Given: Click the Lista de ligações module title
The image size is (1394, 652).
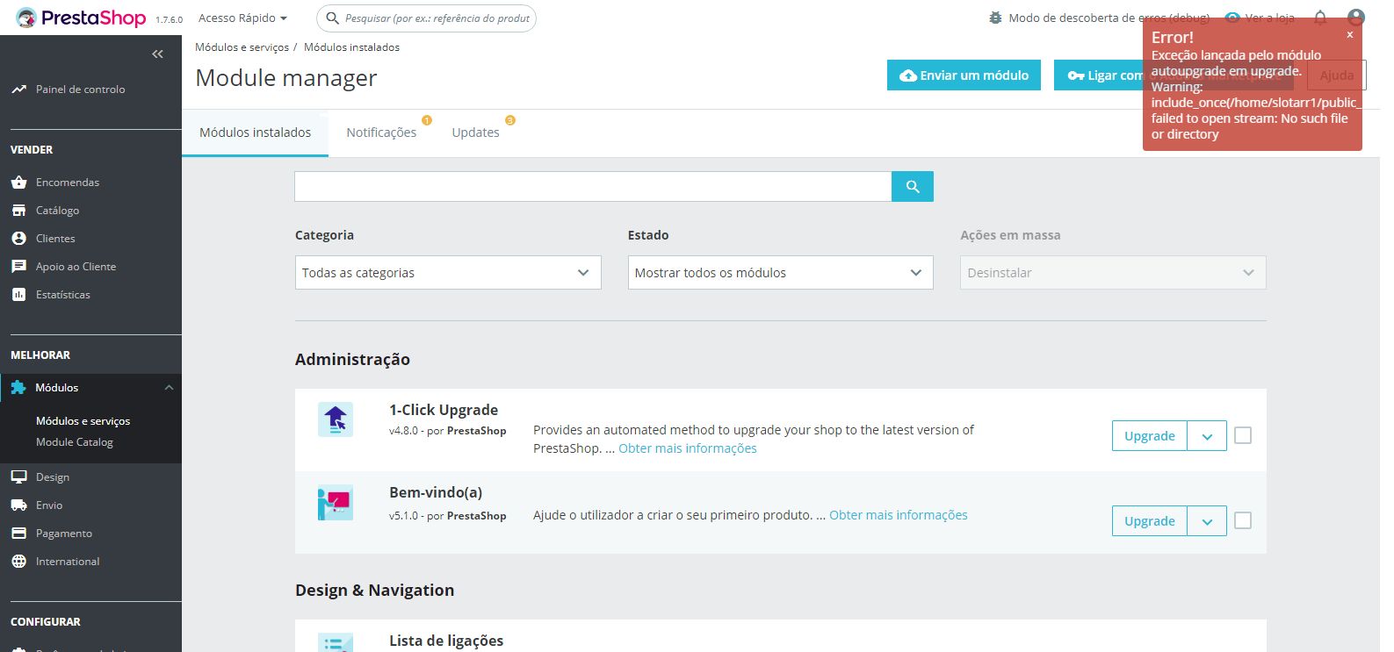Looking at the screenshot, I should click(446, 641).
